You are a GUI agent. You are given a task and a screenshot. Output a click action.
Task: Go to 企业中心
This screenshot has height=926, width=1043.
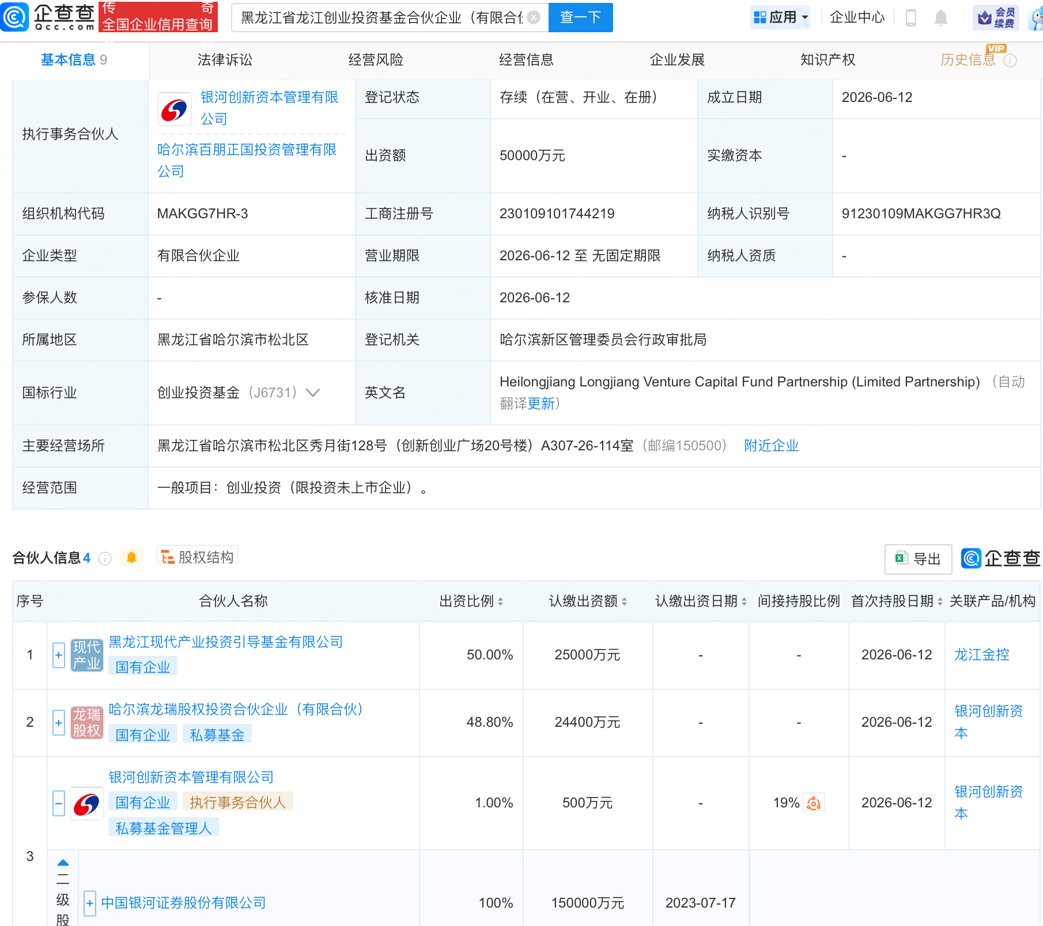tap(857, 17)
